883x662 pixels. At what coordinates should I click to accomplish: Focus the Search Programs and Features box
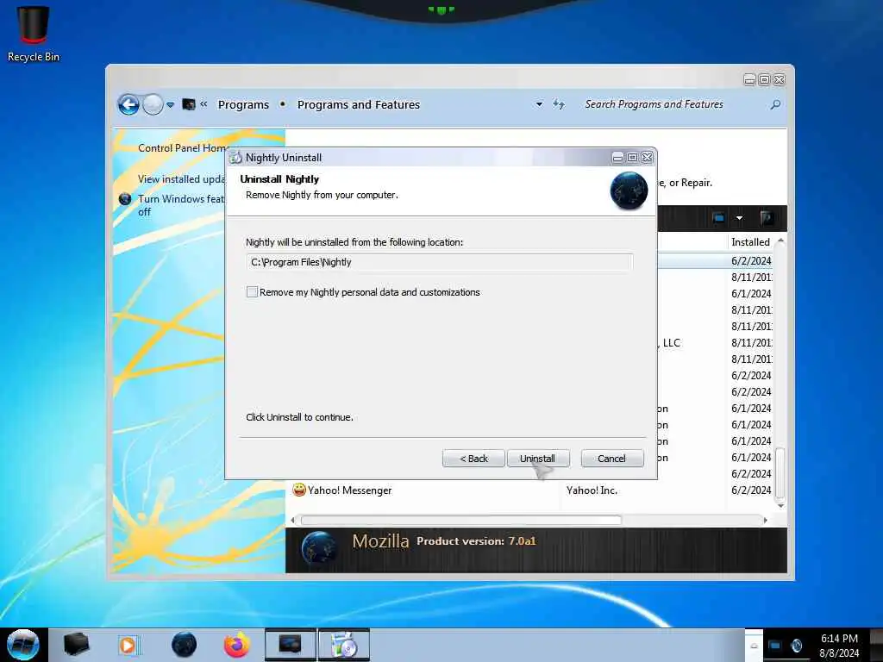tap(673, 104)
